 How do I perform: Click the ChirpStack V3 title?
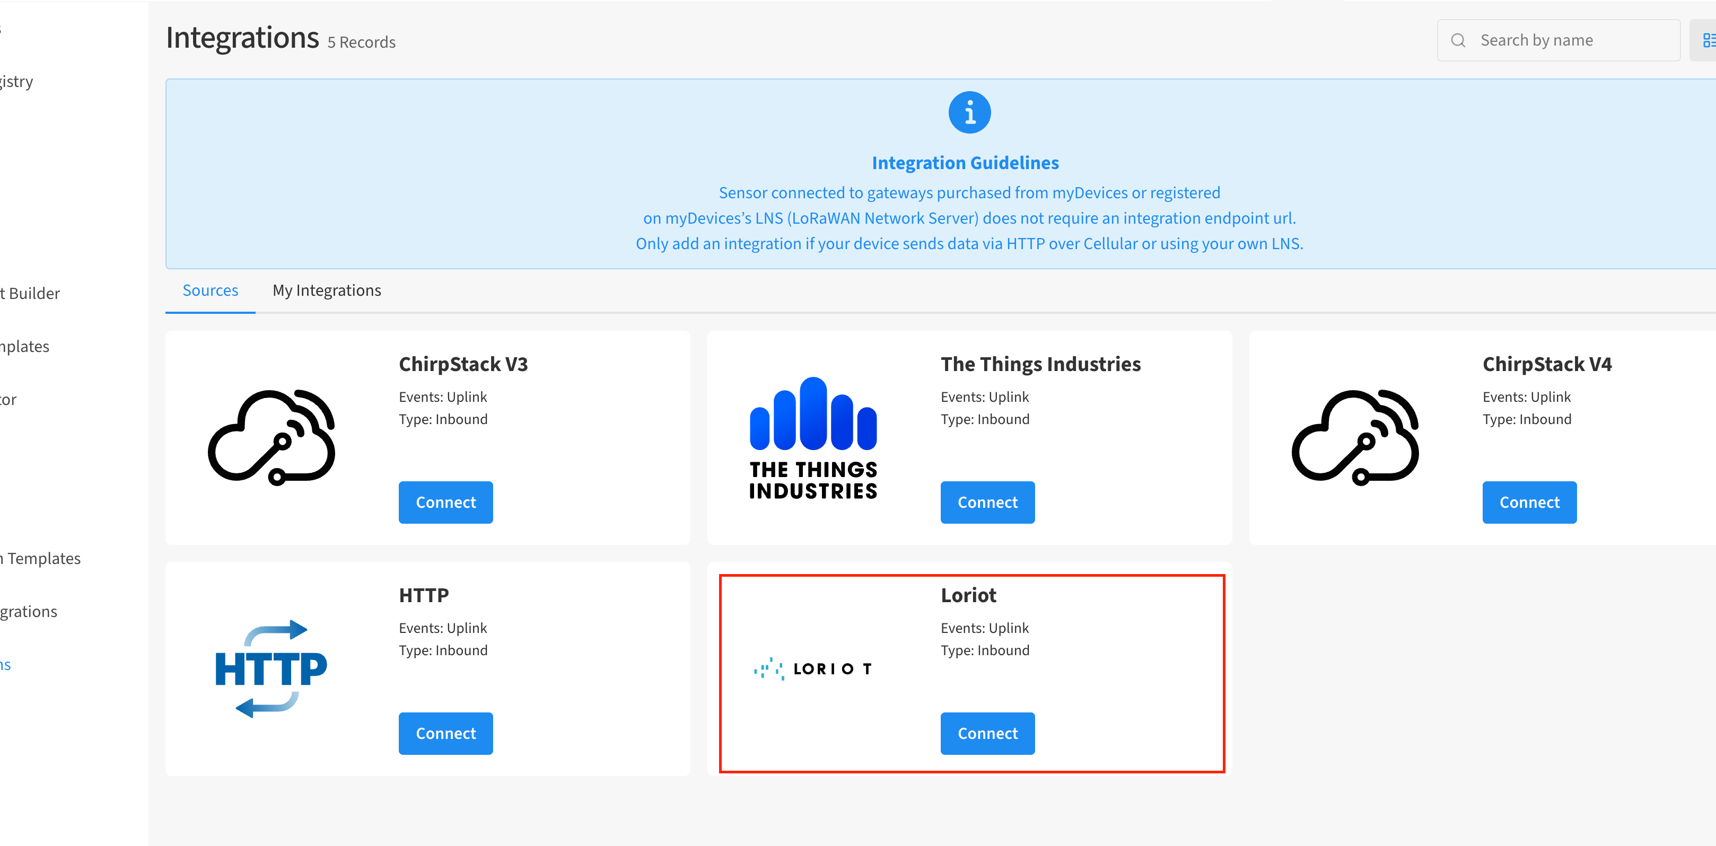[463, 364]
